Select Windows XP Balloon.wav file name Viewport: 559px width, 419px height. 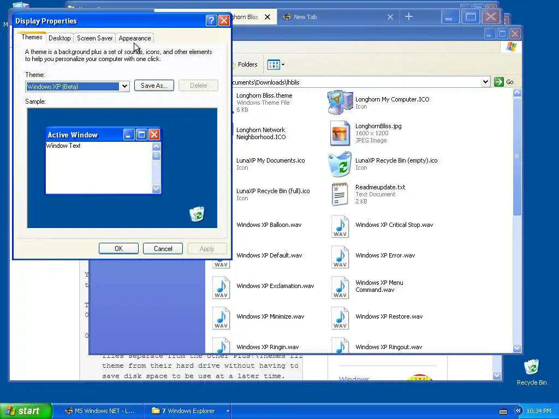(x=269, y=225)
